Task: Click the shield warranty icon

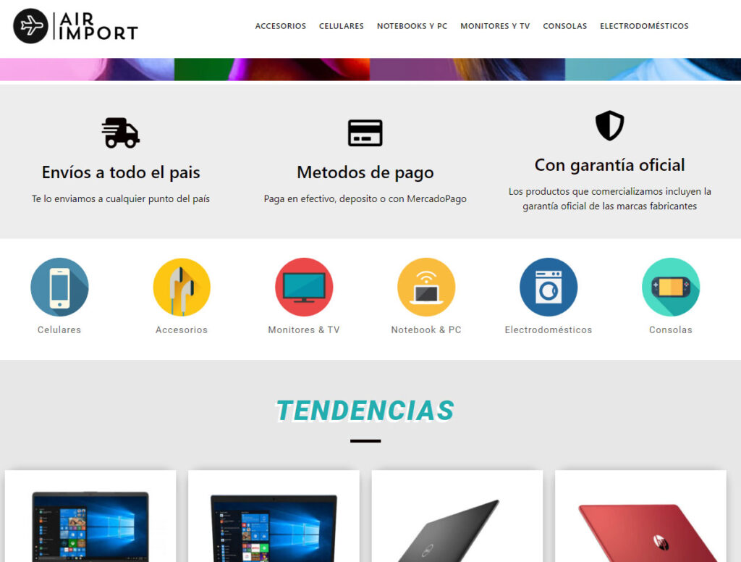Action: [x=609, y=126]
